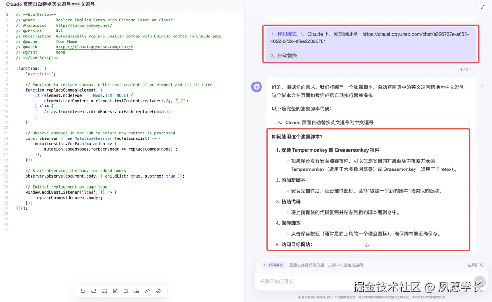Click the '// Observe changes in the DOM' comment
Viewport: 492px width, 302px height.
point(100,133)
